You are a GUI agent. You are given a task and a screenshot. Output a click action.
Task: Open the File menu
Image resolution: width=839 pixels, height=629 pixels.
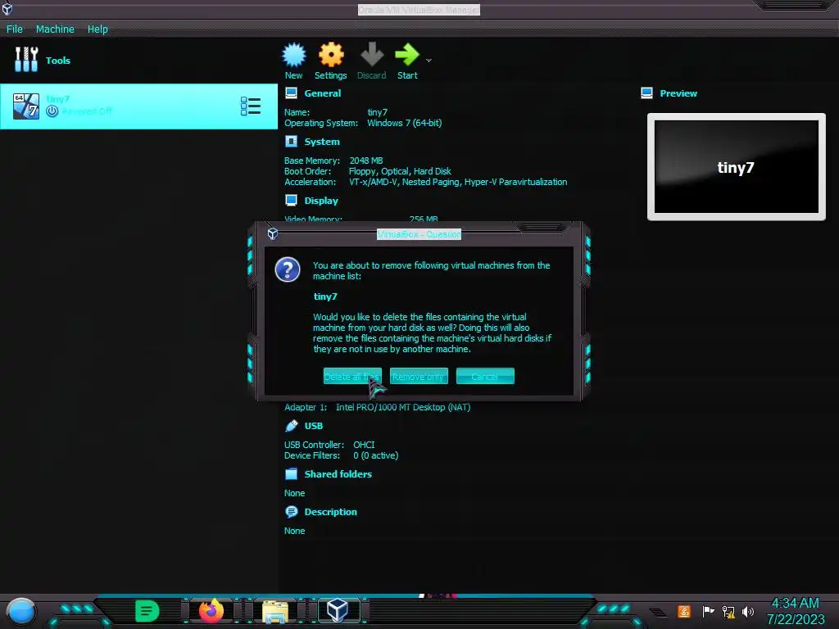pyautogui.click(x=15, y=29)
